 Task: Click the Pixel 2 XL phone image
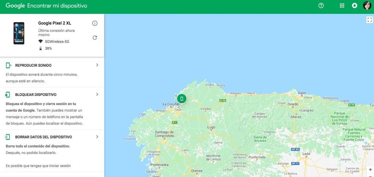(19, 33)
